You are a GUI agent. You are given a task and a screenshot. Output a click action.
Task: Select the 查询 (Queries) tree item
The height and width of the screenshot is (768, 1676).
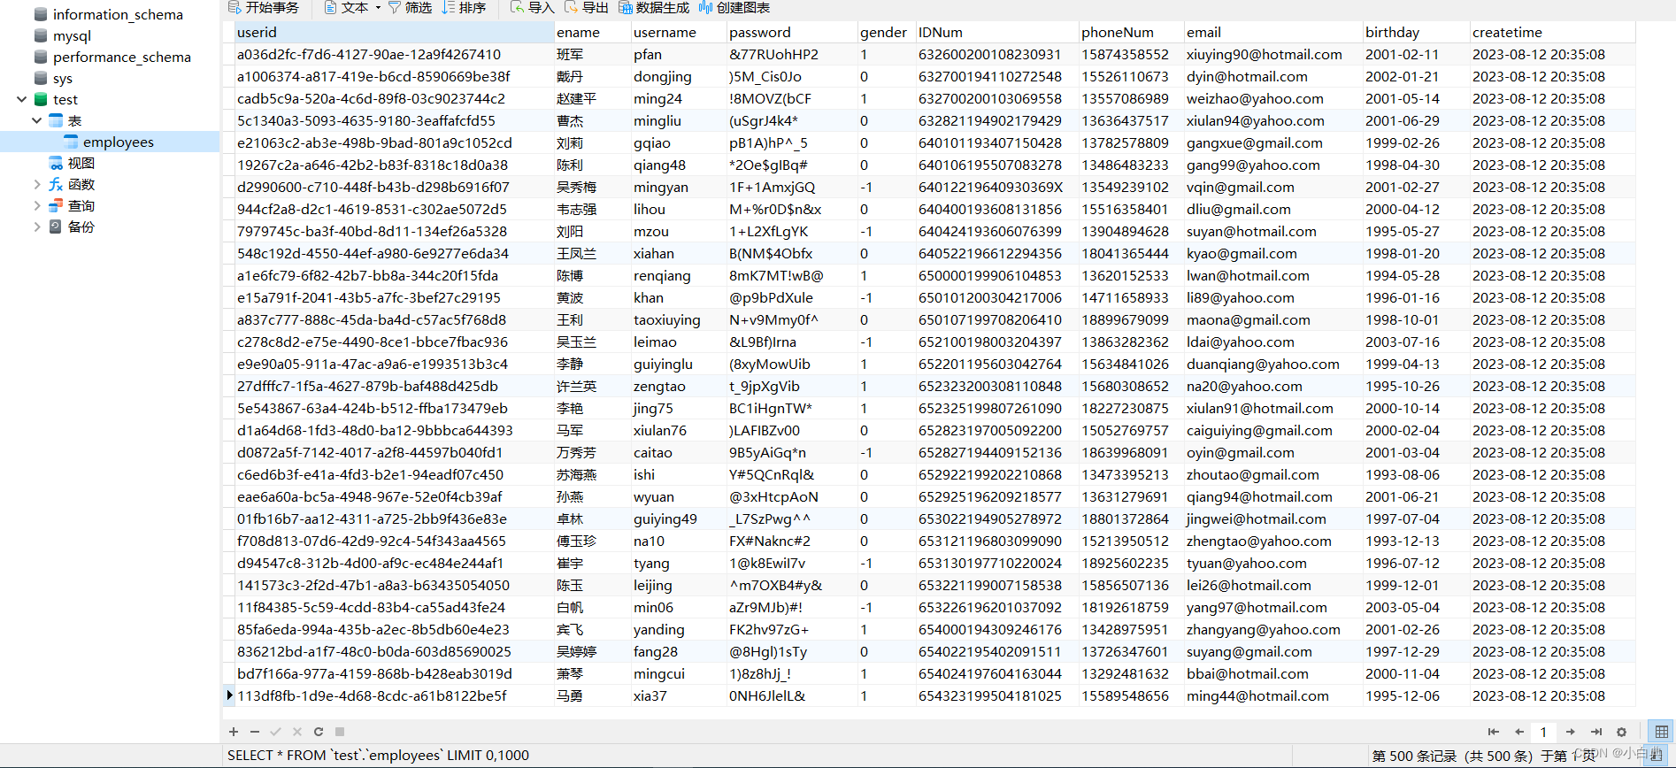pos(81,206)
